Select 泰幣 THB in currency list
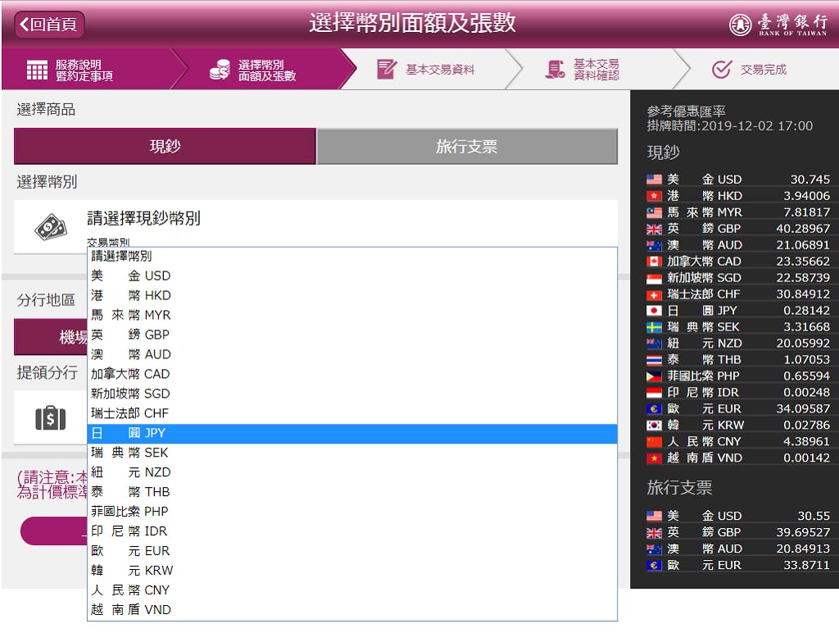The image size is (839, 642). 352,492
